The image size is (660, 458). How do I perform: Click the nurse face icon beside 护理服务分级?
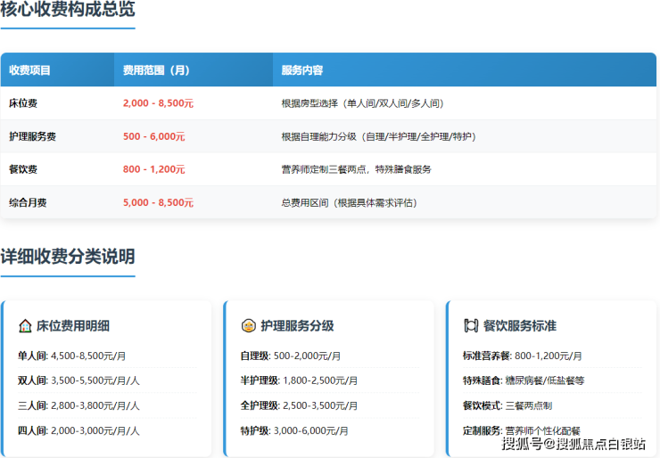click(x=248, y=326)
